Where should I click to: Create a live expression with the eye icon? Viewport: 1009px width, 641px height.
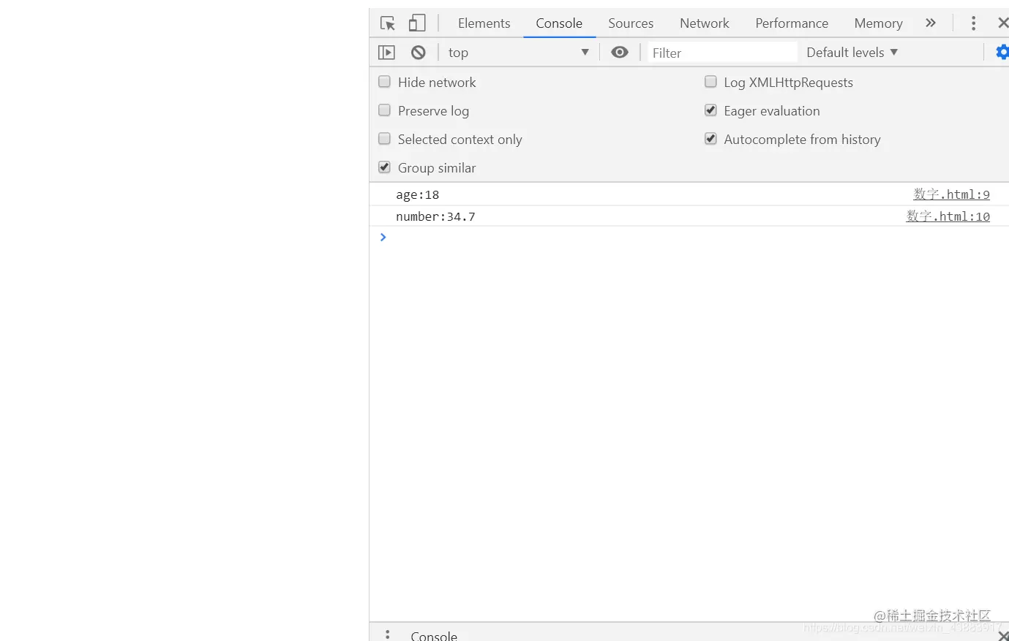tap(620, 53)
